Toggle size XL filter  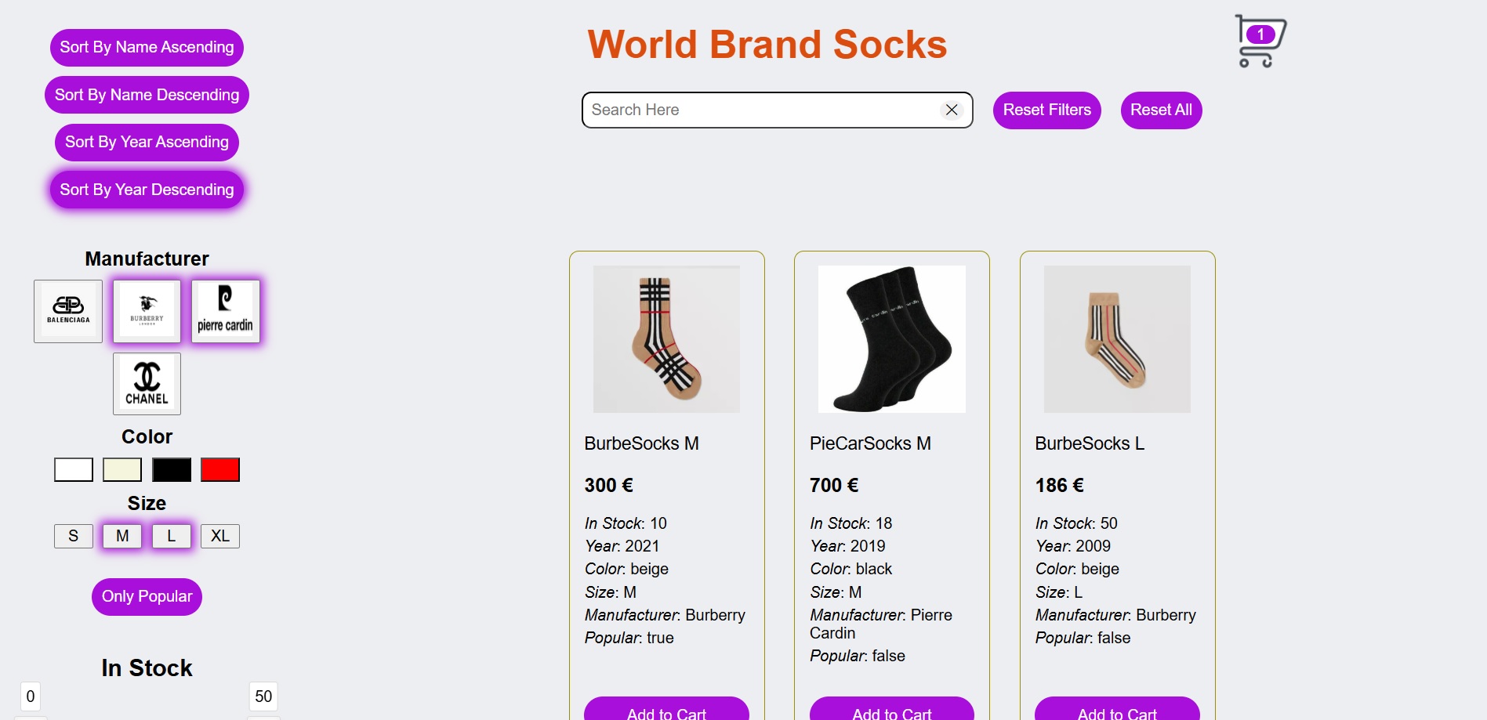coord(219,536)
